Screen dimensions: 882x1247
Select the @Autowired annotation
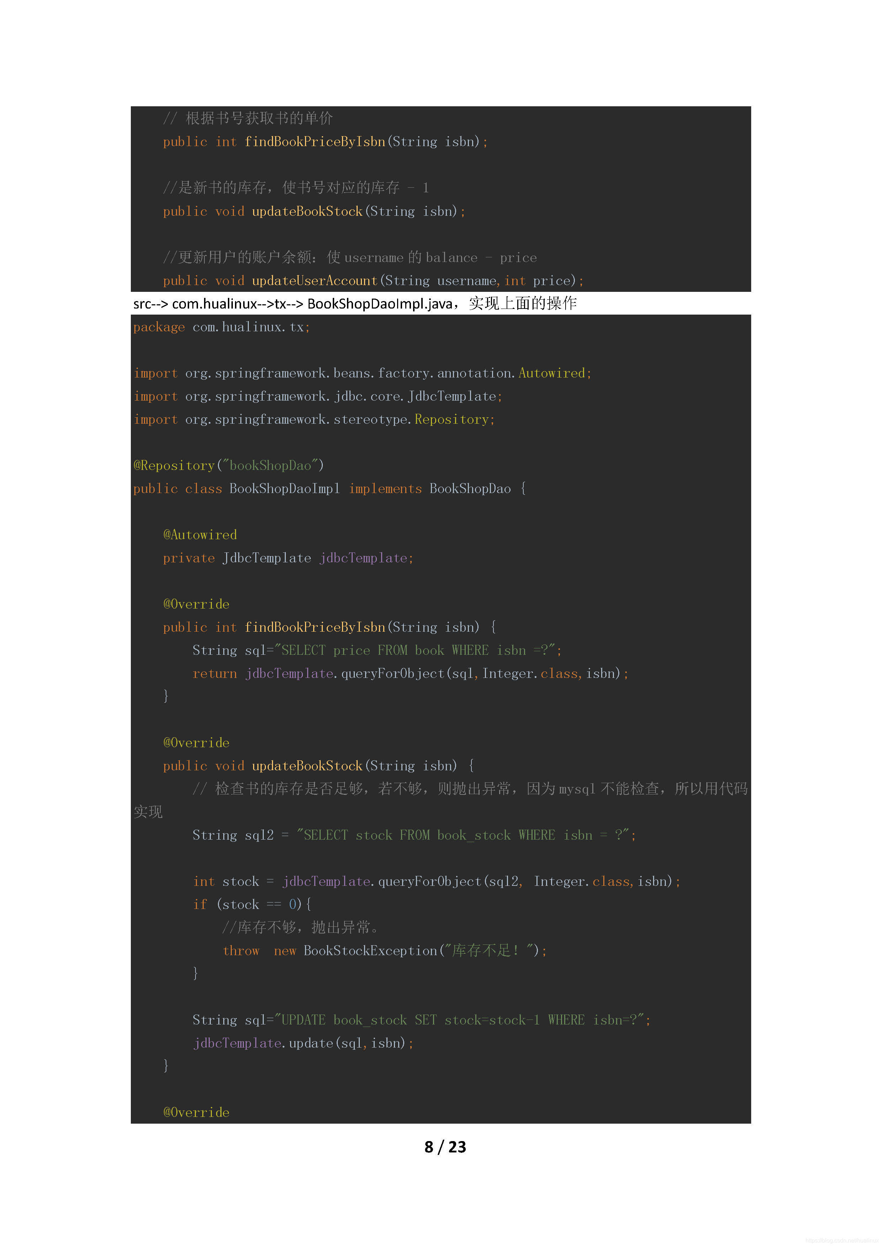[200, 535]
